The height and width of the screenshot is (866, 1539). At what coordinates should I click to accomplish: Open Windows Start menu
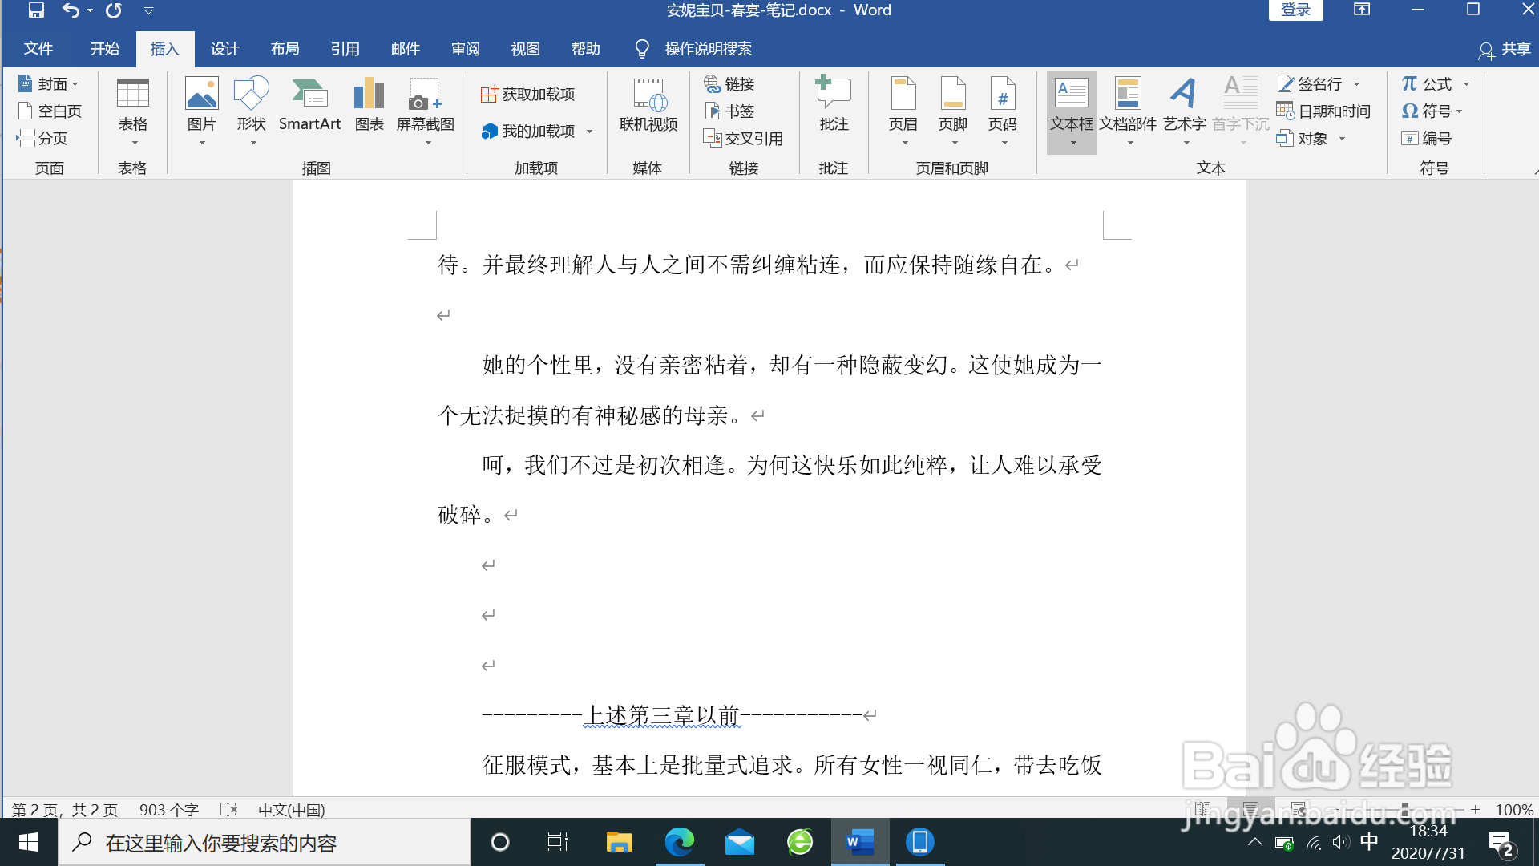click(29, 842)
